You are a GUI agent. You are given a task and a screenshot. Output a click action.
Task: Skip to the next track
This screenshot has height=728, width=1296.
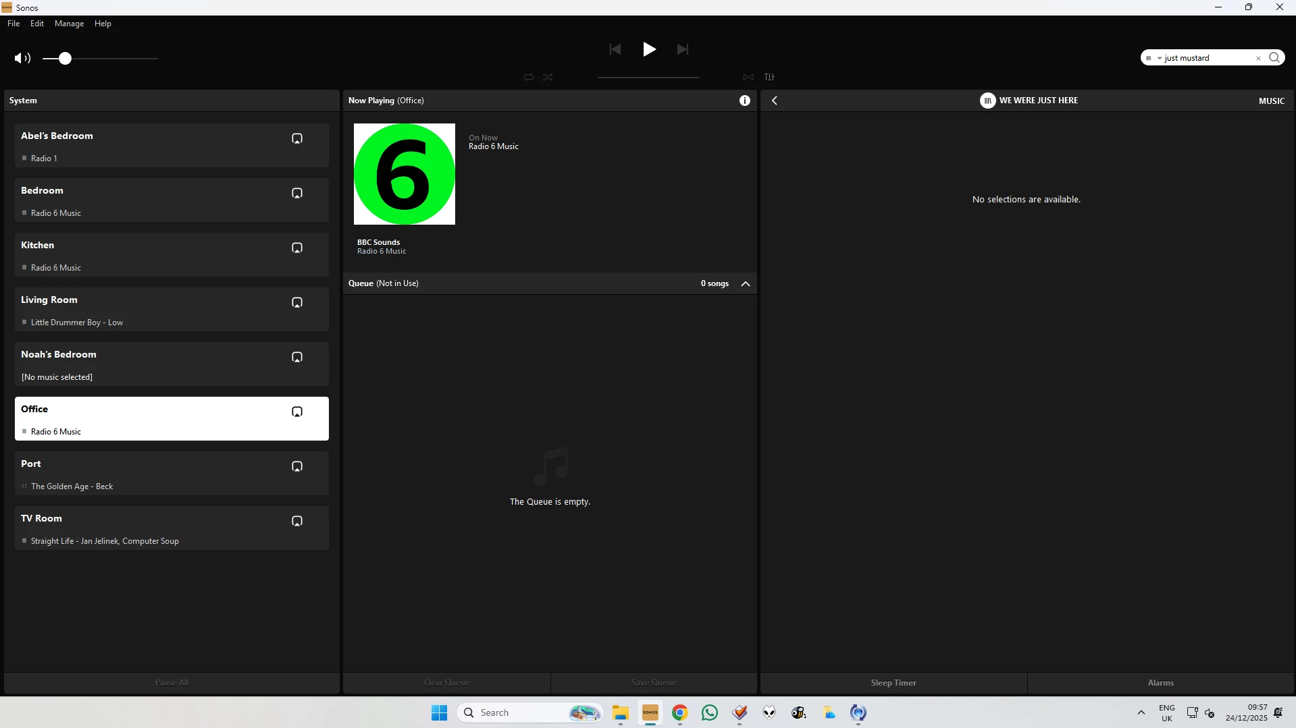683,49
